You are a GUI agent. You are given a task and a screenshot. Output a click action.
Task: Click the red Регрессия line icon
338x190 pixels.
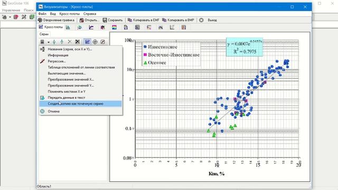(x=42, y=61)
